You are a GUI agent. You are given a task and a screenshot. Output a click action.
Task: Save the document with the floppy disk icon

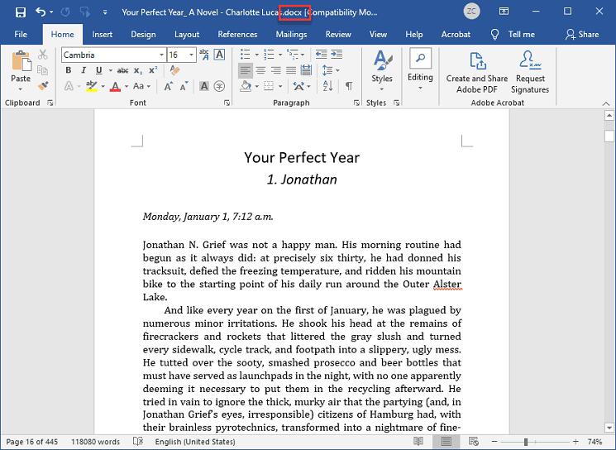click(21, 12)
